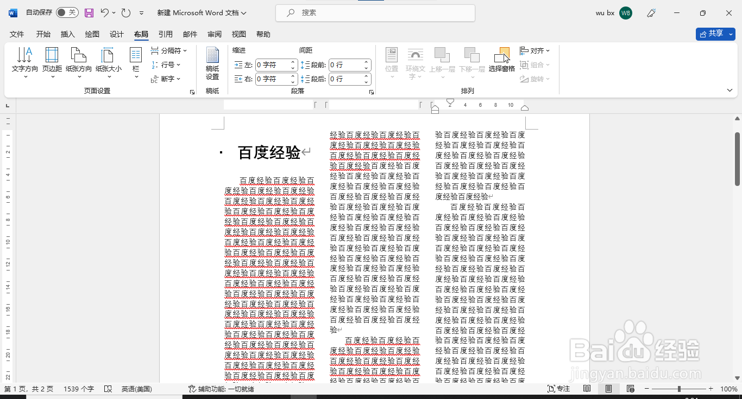Decrease the 段后 spacing with down stepper
The width and height of the screenshot is (742, 399).
[x=367, y=82]
